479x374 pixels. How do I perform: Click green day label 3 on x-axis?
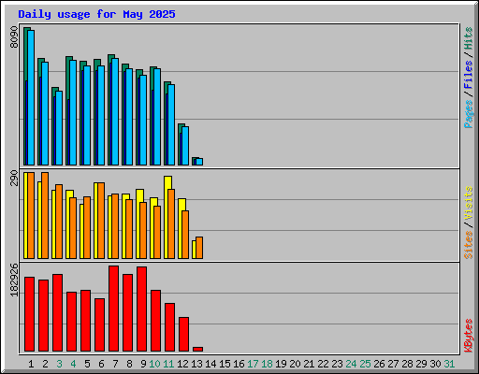[x=59, y=364]
